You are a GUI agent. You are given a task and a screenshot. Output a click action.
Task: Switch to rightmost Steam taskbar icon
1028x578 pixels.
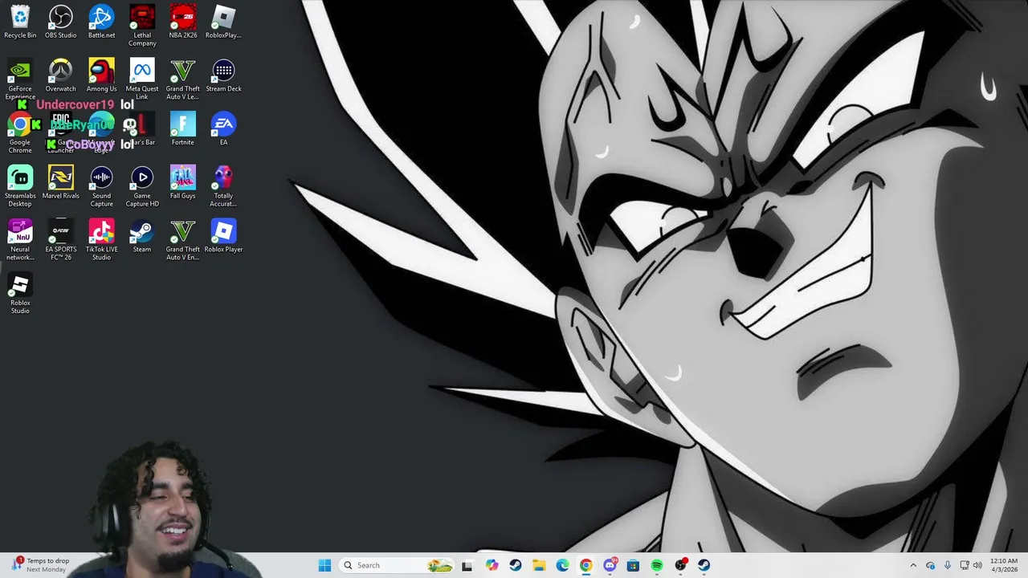pos(704,565)
